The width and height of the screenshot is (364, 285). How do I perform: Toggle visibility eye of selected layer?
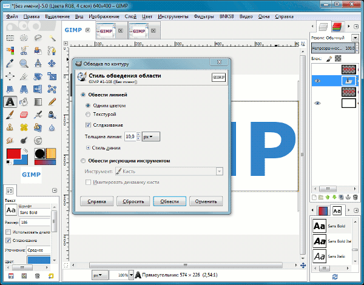[x=317, y=81]
